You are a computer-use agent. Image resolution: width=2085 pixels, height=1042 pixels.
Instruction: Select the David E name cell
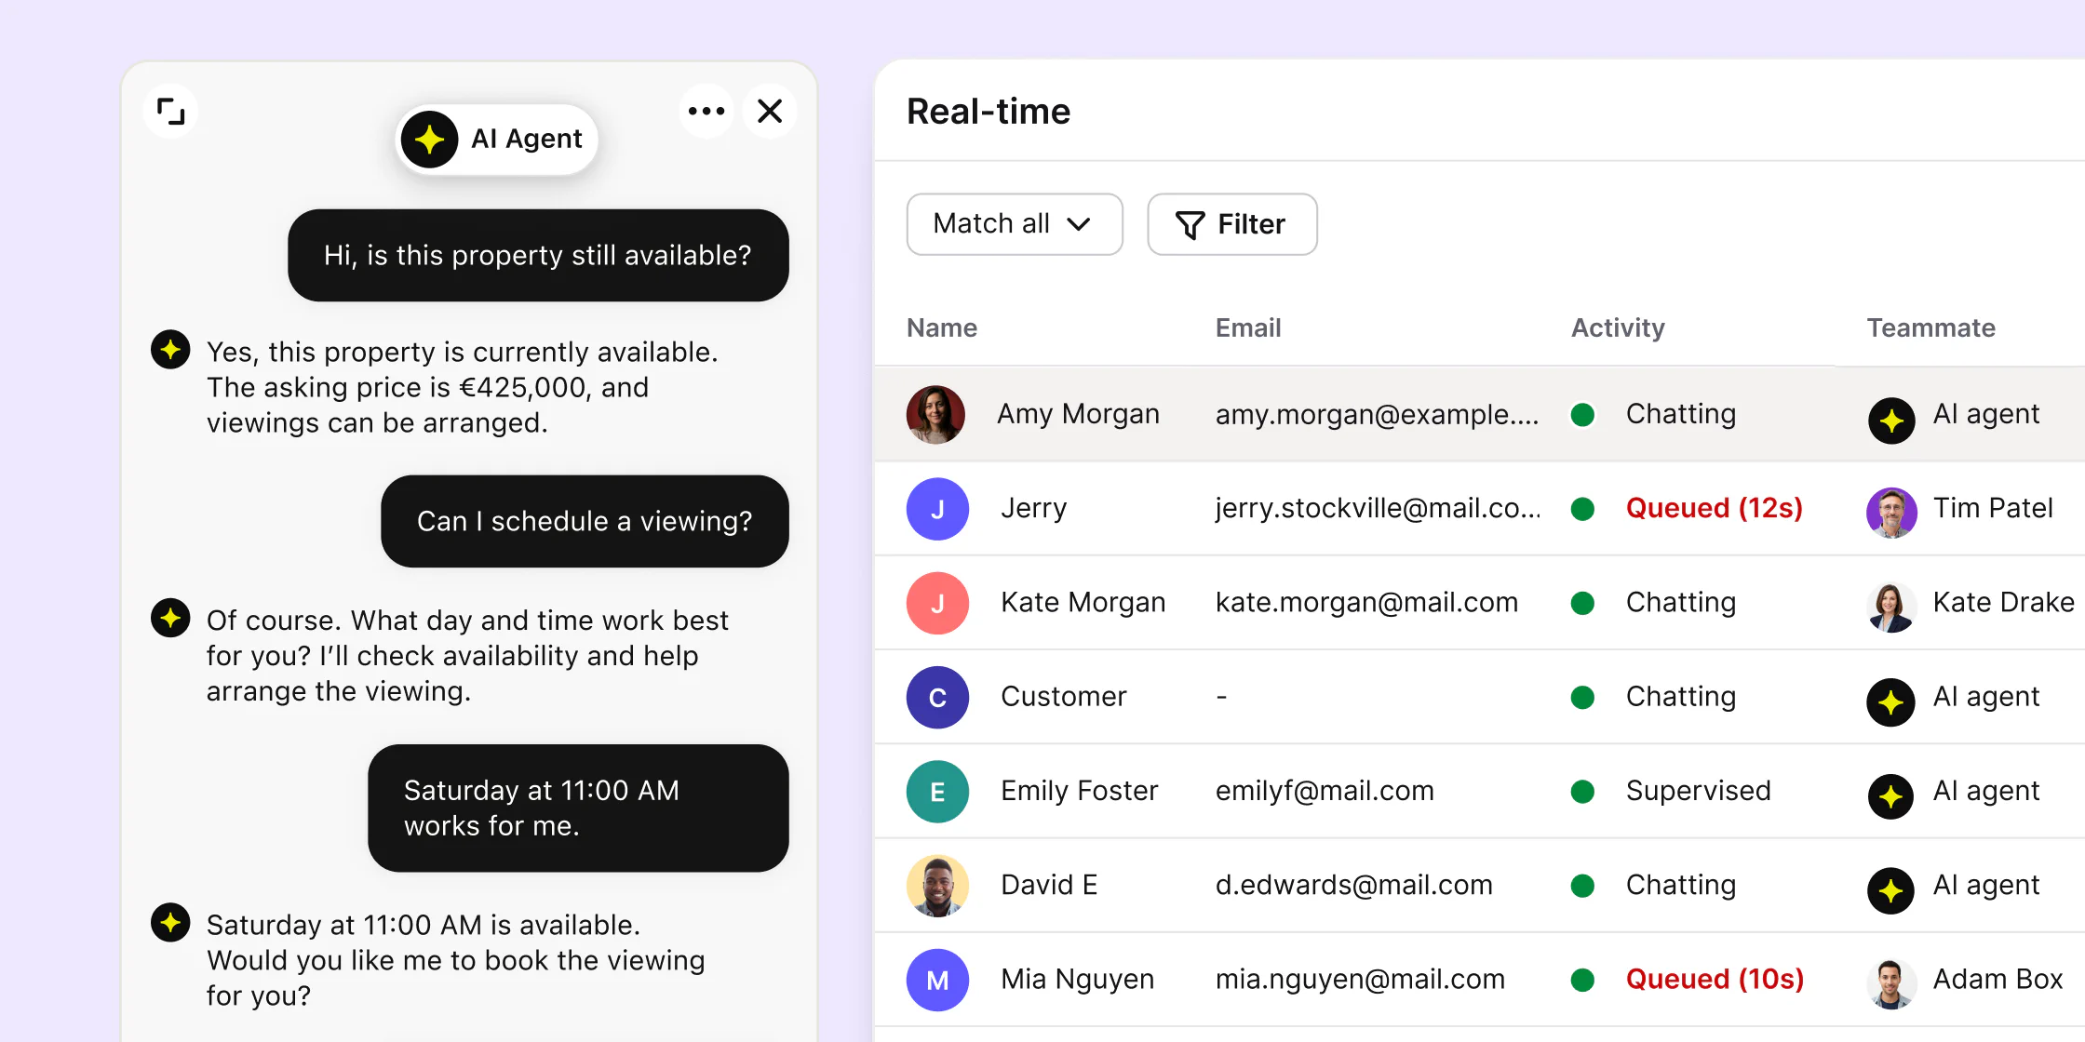coord(1049,885)
